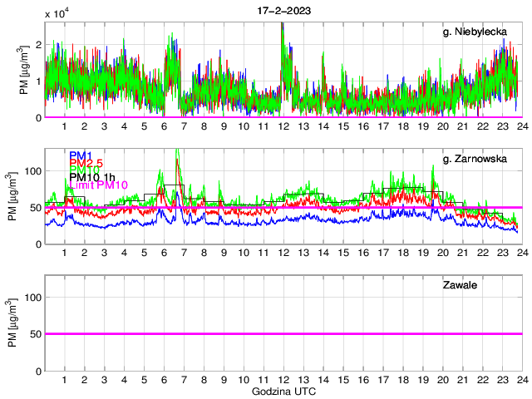Viewport: 532px width, 399px height.
Task: Click hour 24 tick label on bottom axis
Action: (x=521, y=380)
